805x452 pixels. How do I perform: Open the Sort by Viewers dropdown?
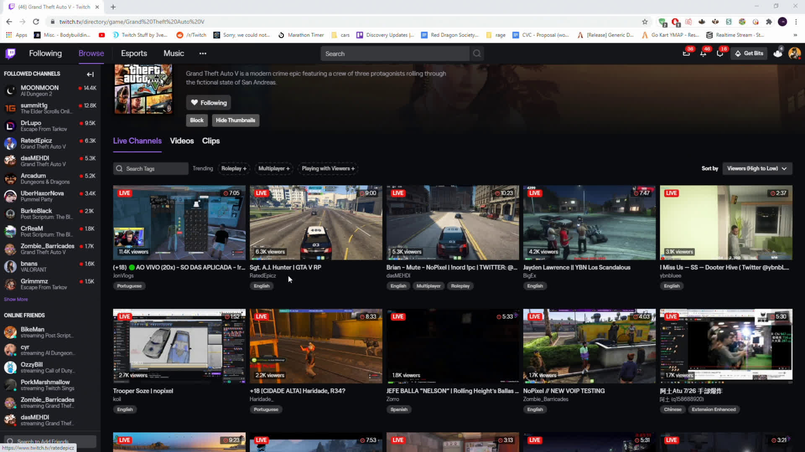pyautogui.click(x=757, y=168)
